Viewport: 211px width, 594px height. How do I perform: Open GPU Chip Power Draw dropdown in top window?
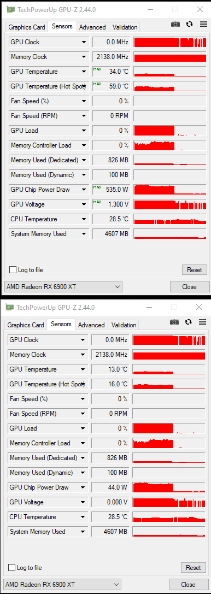(x=84, y=190)
